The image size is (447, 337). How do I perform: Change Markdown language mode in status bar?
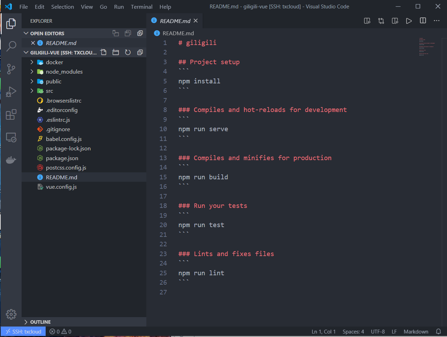click(416, 331)
